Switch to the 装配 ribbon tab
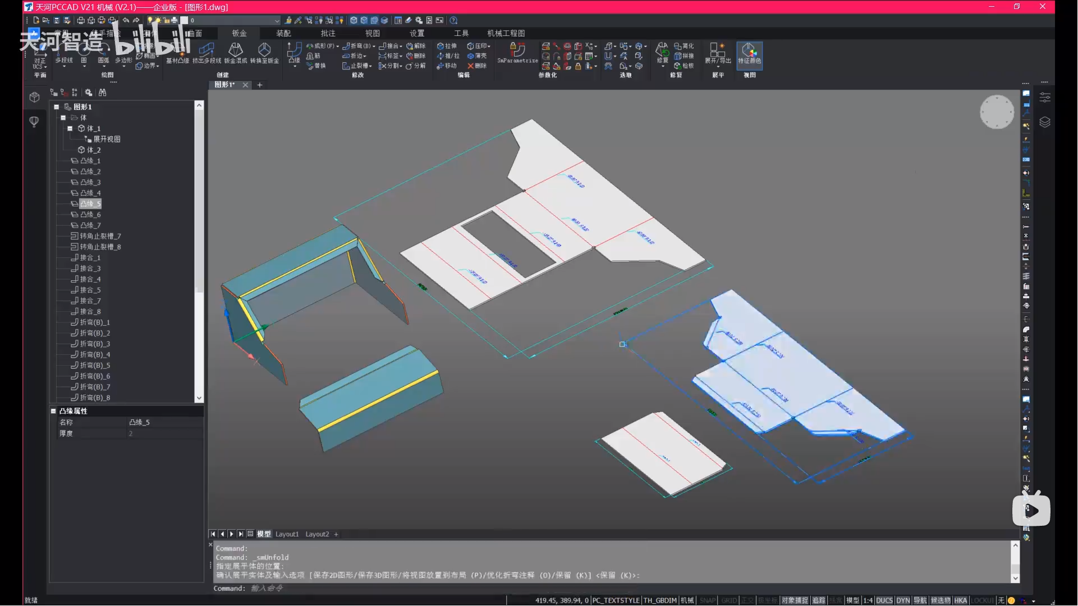This screenshot has height=606, width=1078. point(283,33)
